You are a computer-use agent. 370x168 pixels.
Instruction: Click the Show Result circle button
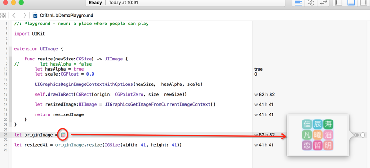(363, 135)
